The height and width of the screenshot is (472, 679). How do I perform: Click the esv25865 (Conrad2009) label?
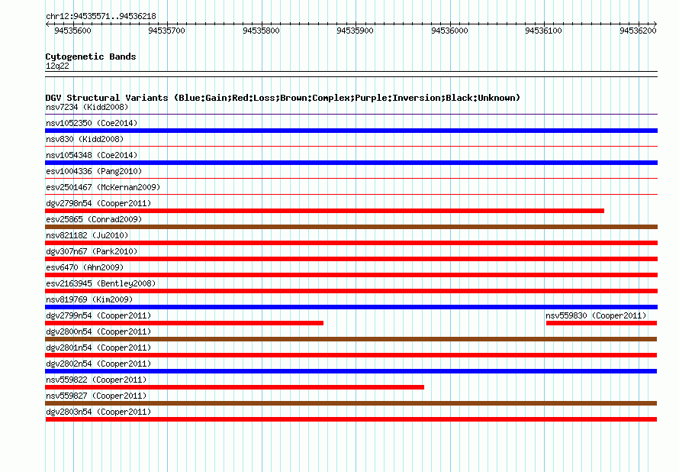pyautogui.click(x=94, y=219)
